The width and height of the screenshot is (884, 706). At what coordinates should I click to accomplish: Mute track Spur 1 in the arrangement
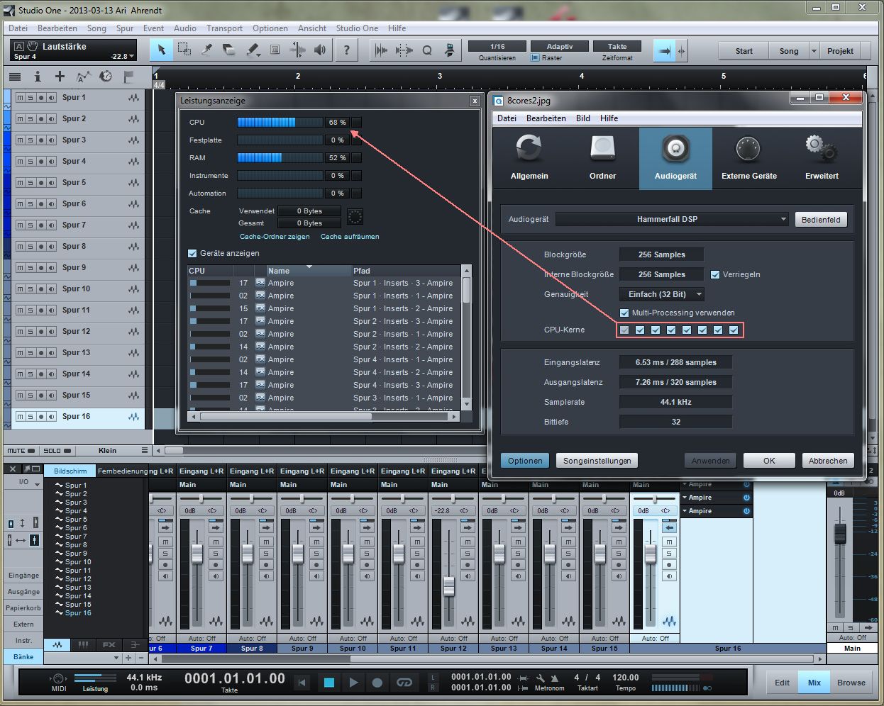point(20,98)
